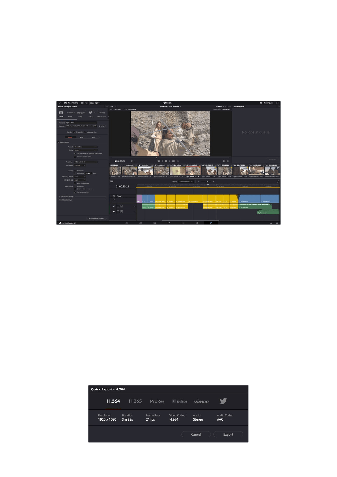This screenshot has height=477, width=337.
Task: Switch to the File settings tab
Action: point(93,137)
